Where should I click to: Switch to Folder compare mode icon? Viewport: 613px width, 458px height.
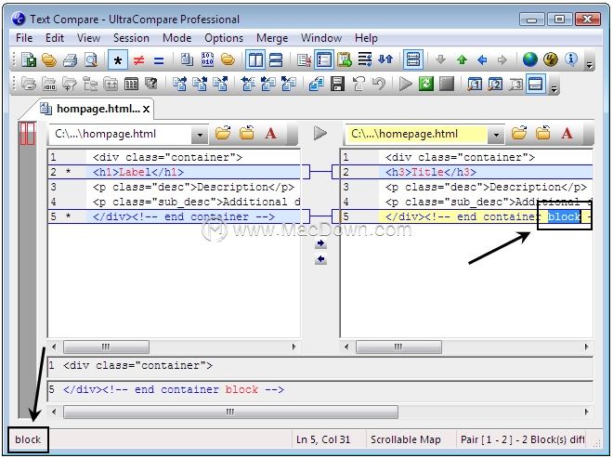click(x=228, y=59)
